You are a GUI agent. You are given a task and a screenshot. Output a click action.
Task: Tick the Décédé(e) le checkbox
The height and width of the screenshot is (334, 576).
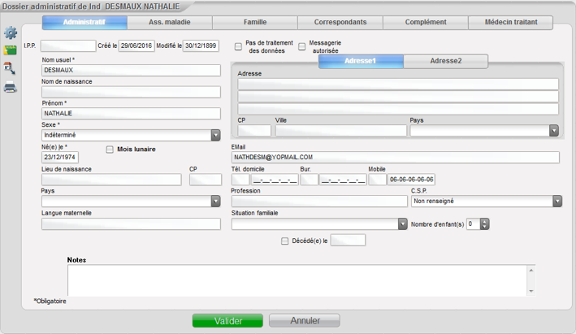[284, 241]
